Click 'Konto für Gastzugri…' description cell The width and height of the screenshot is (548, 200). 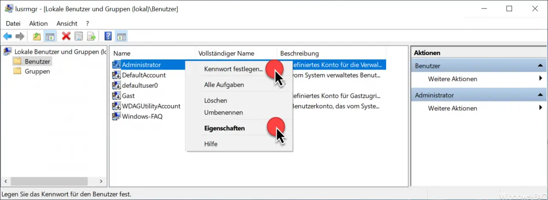coord(336,96)
